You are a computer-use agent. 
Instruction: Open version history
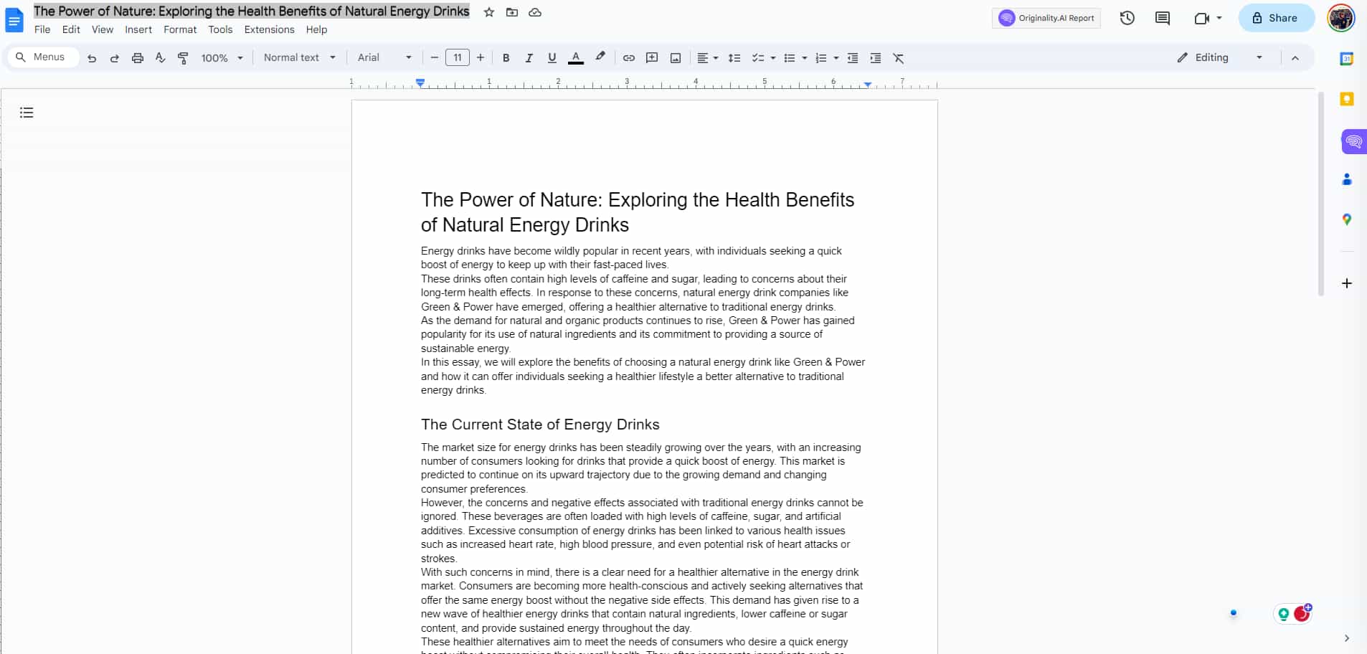1127,17
